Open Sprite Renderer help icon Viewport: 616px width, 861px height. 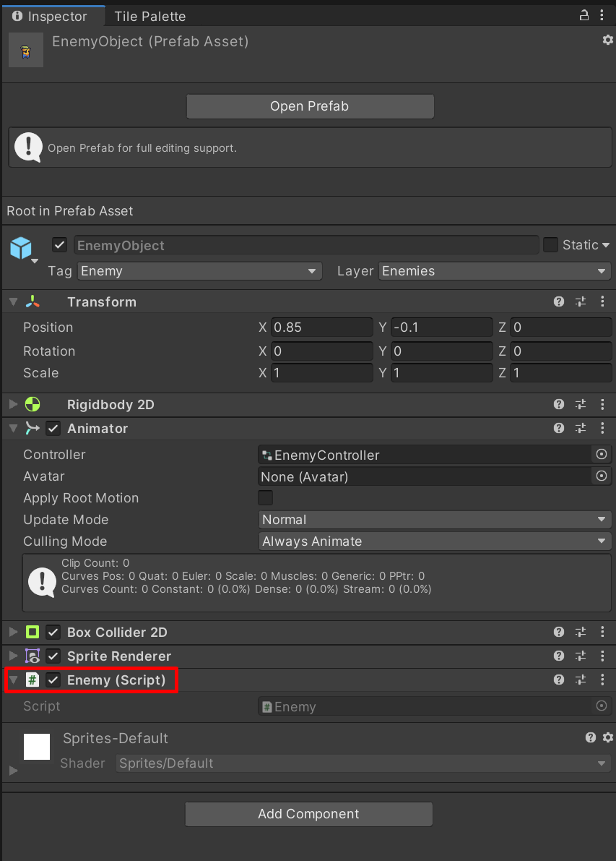(x=559, y=656)
